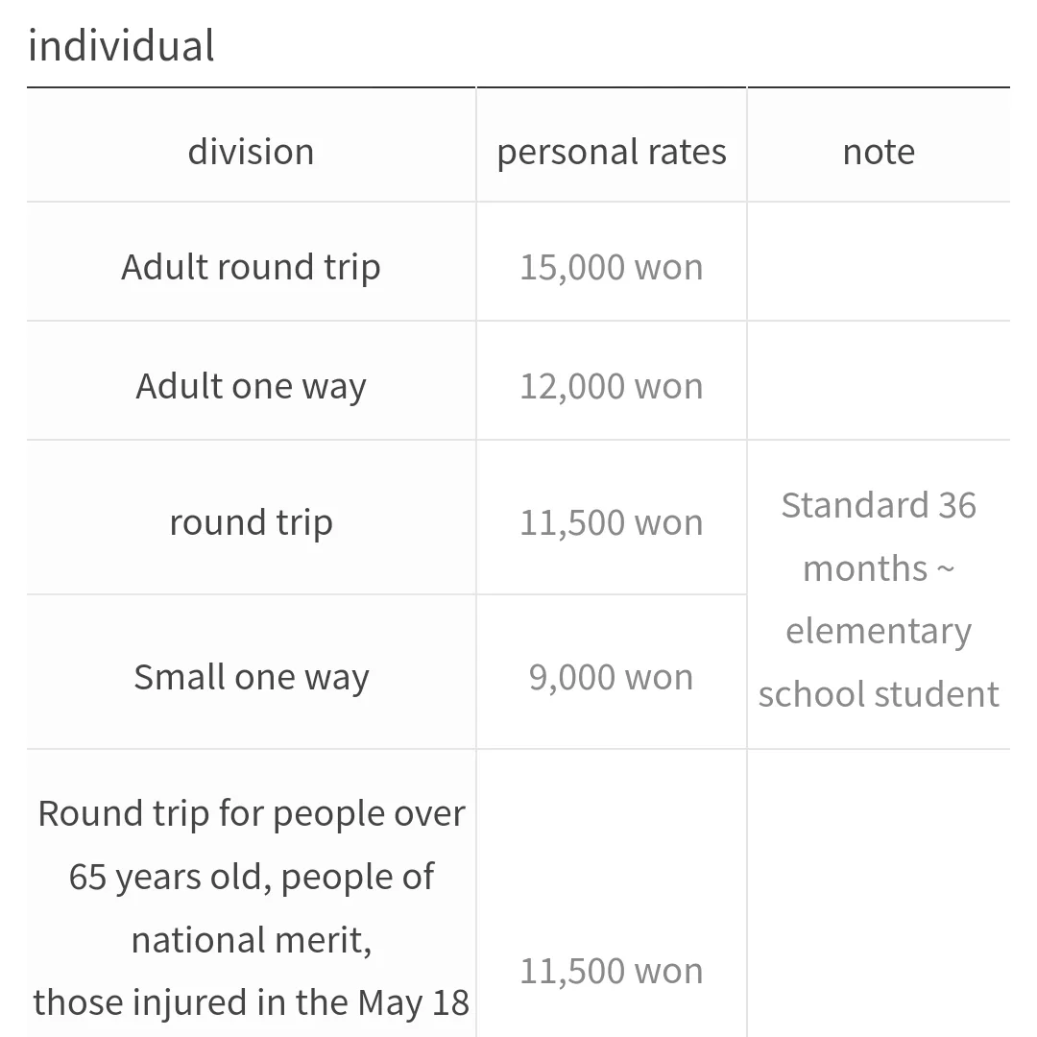
Task: Click the empty note cell beside Adult round trip
Action: pos(879,262)
